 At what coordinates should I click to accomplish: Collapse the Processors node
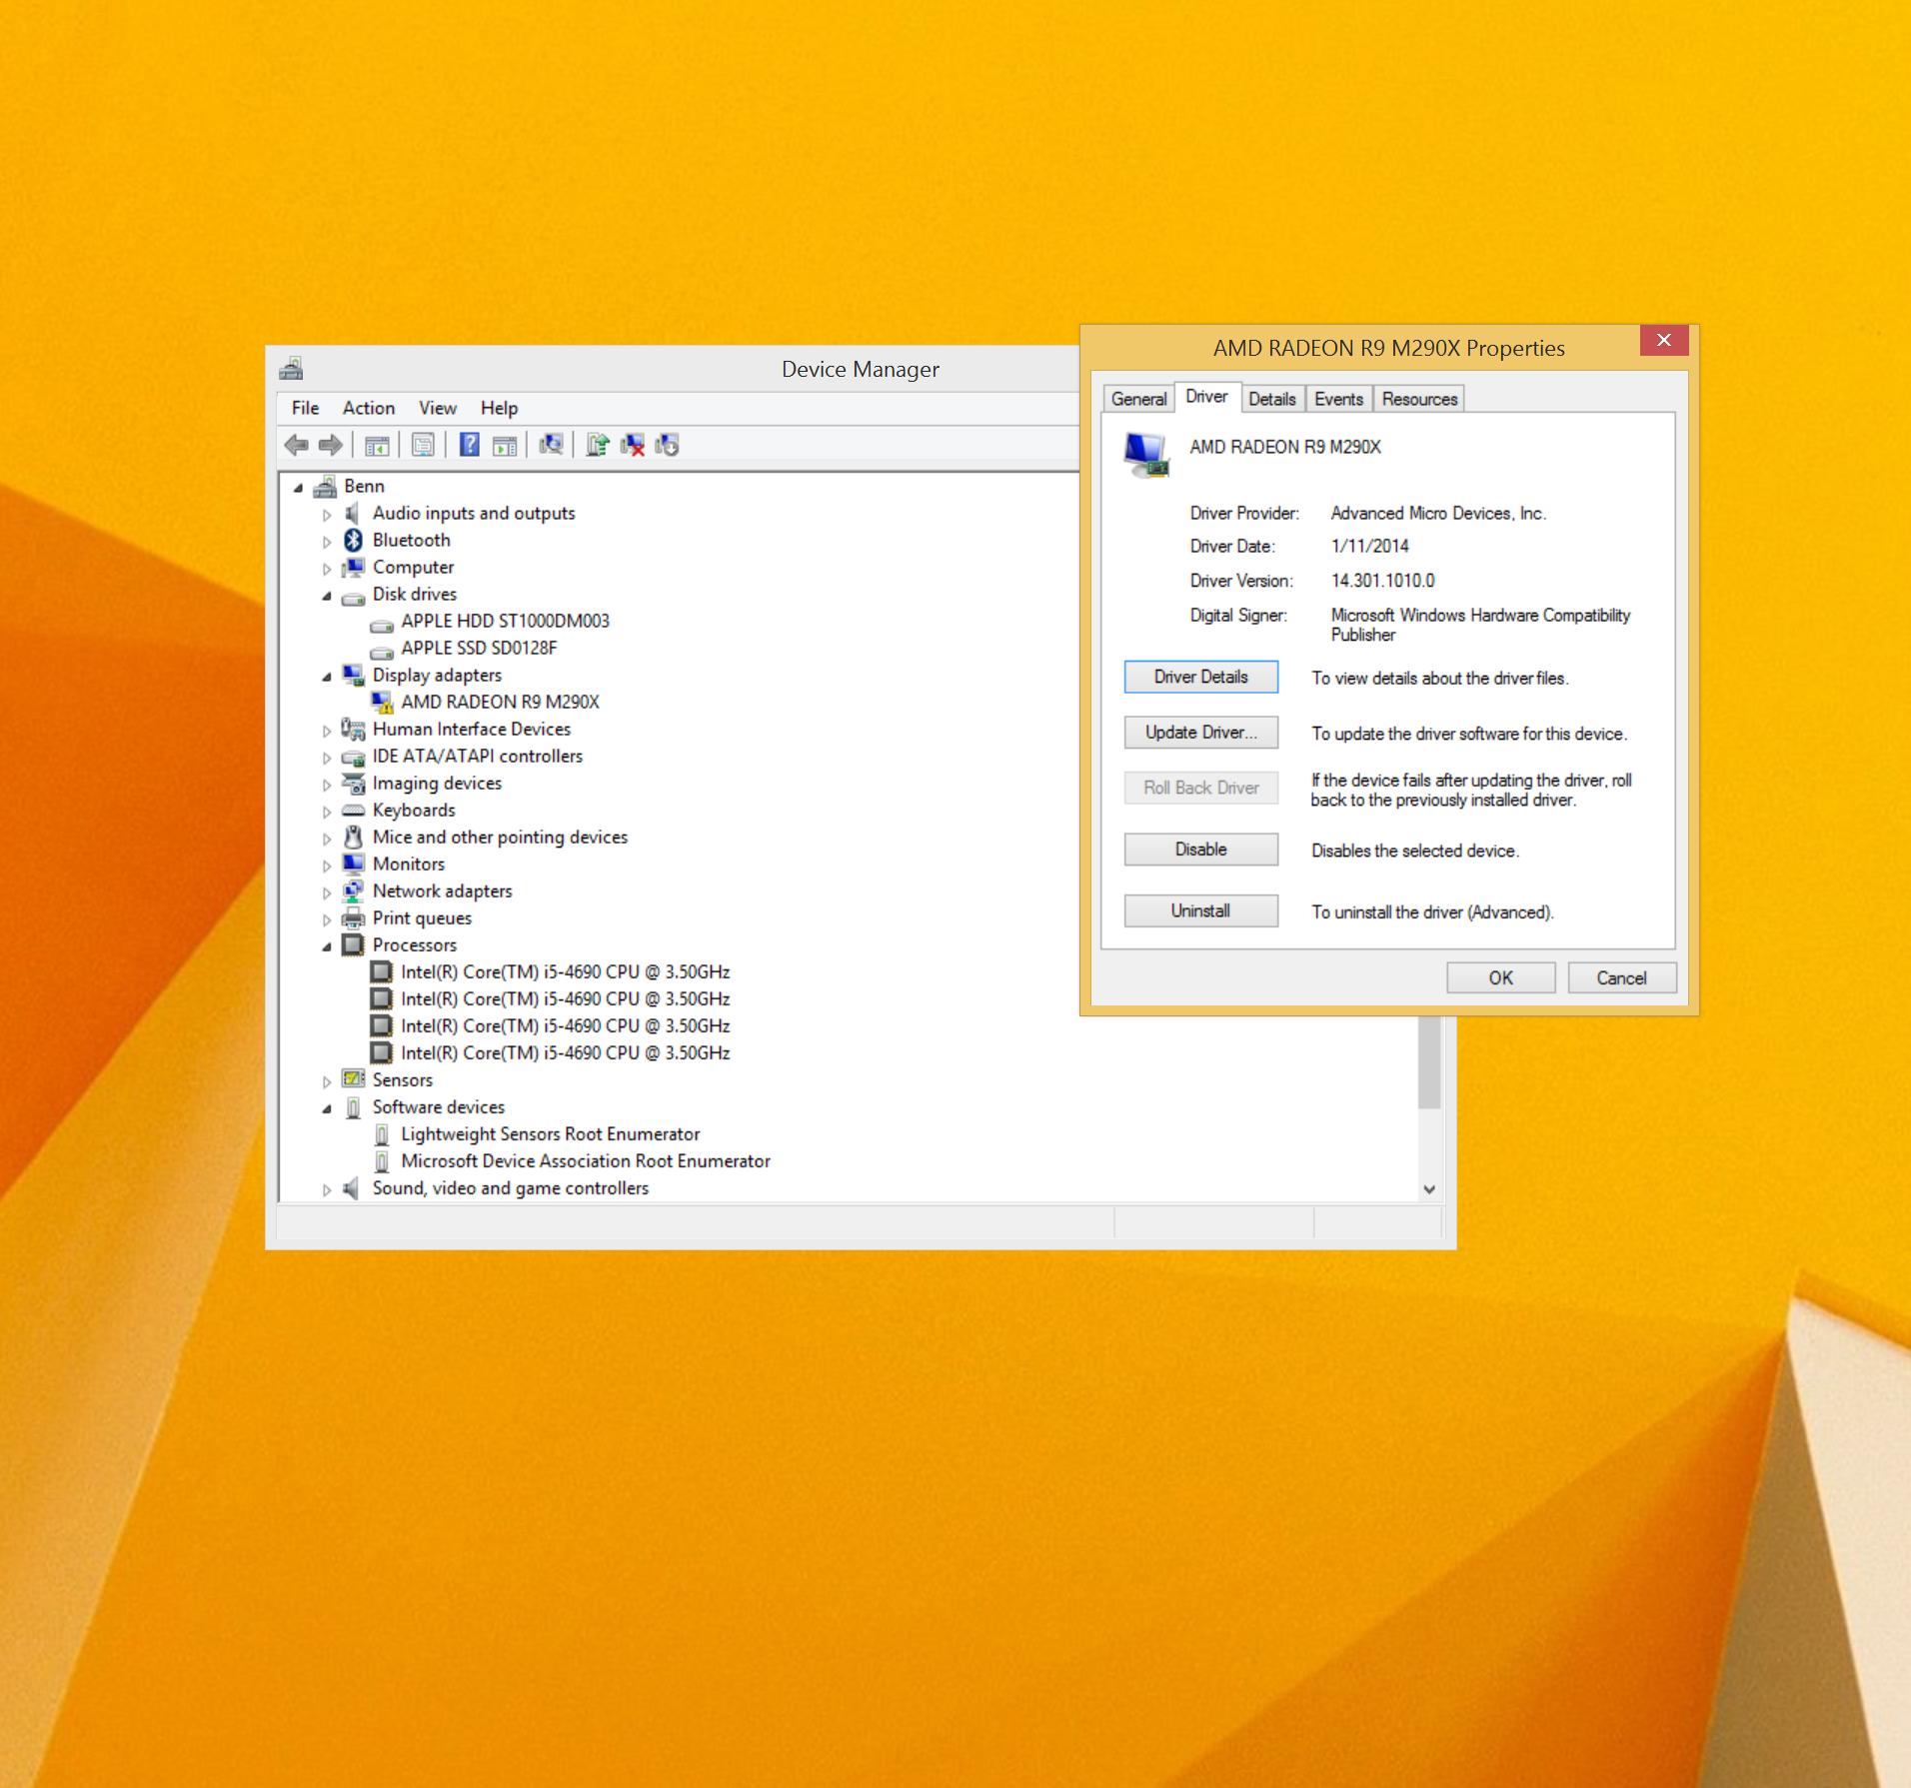pos(327,946)
